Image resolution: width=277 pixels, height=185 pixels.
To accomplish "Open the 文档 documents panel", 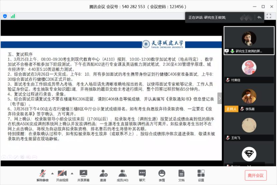I will (x=182, y=176).
